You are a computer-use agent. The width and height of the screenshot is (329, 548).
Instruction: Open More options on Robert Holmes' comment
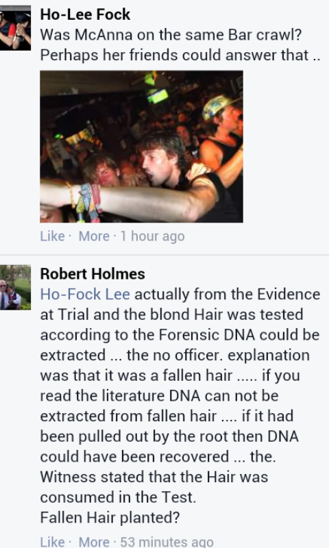[94, 541]
